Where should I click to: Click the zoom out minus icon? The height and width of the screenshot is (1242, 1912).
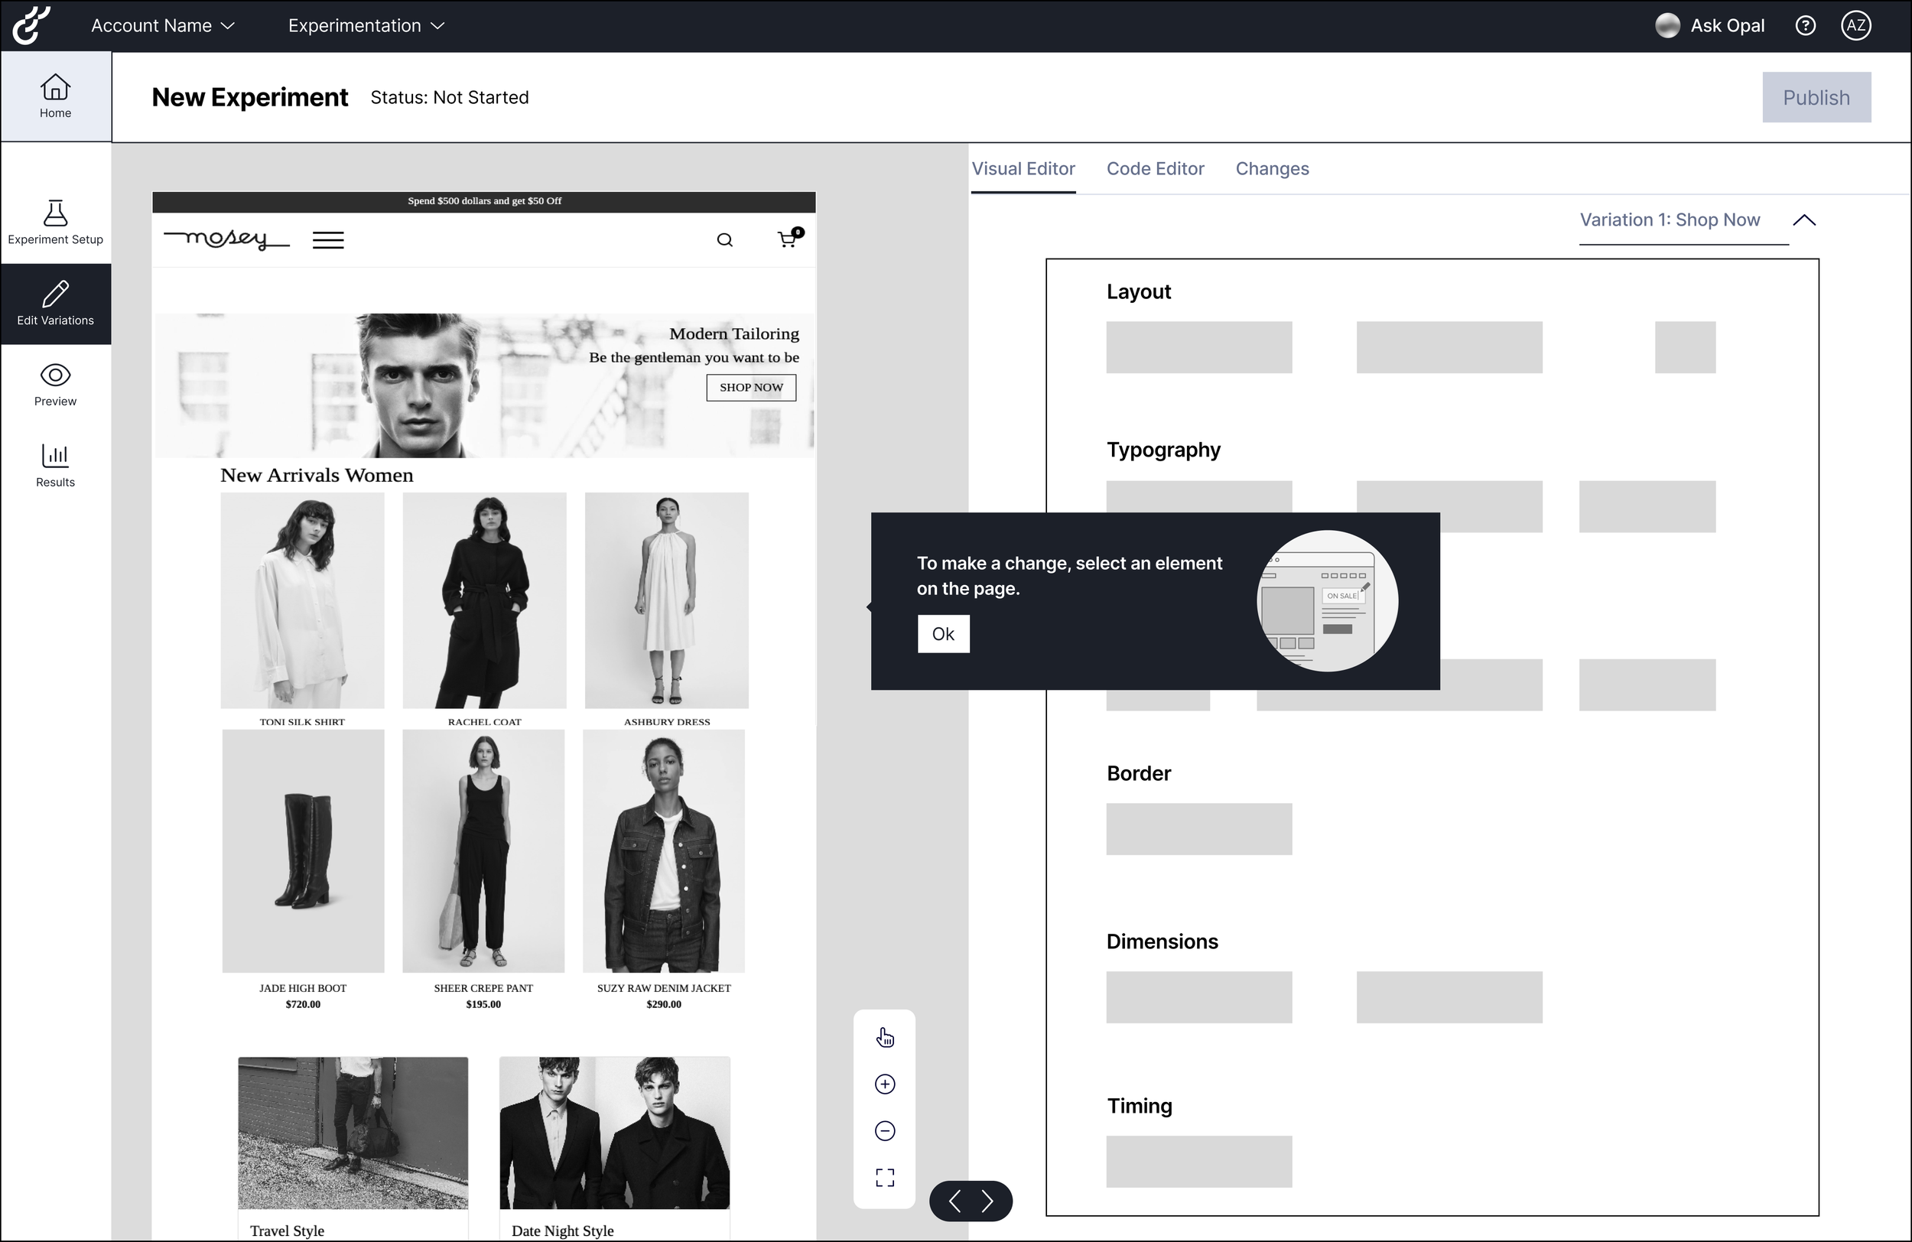pos(885,1131)
